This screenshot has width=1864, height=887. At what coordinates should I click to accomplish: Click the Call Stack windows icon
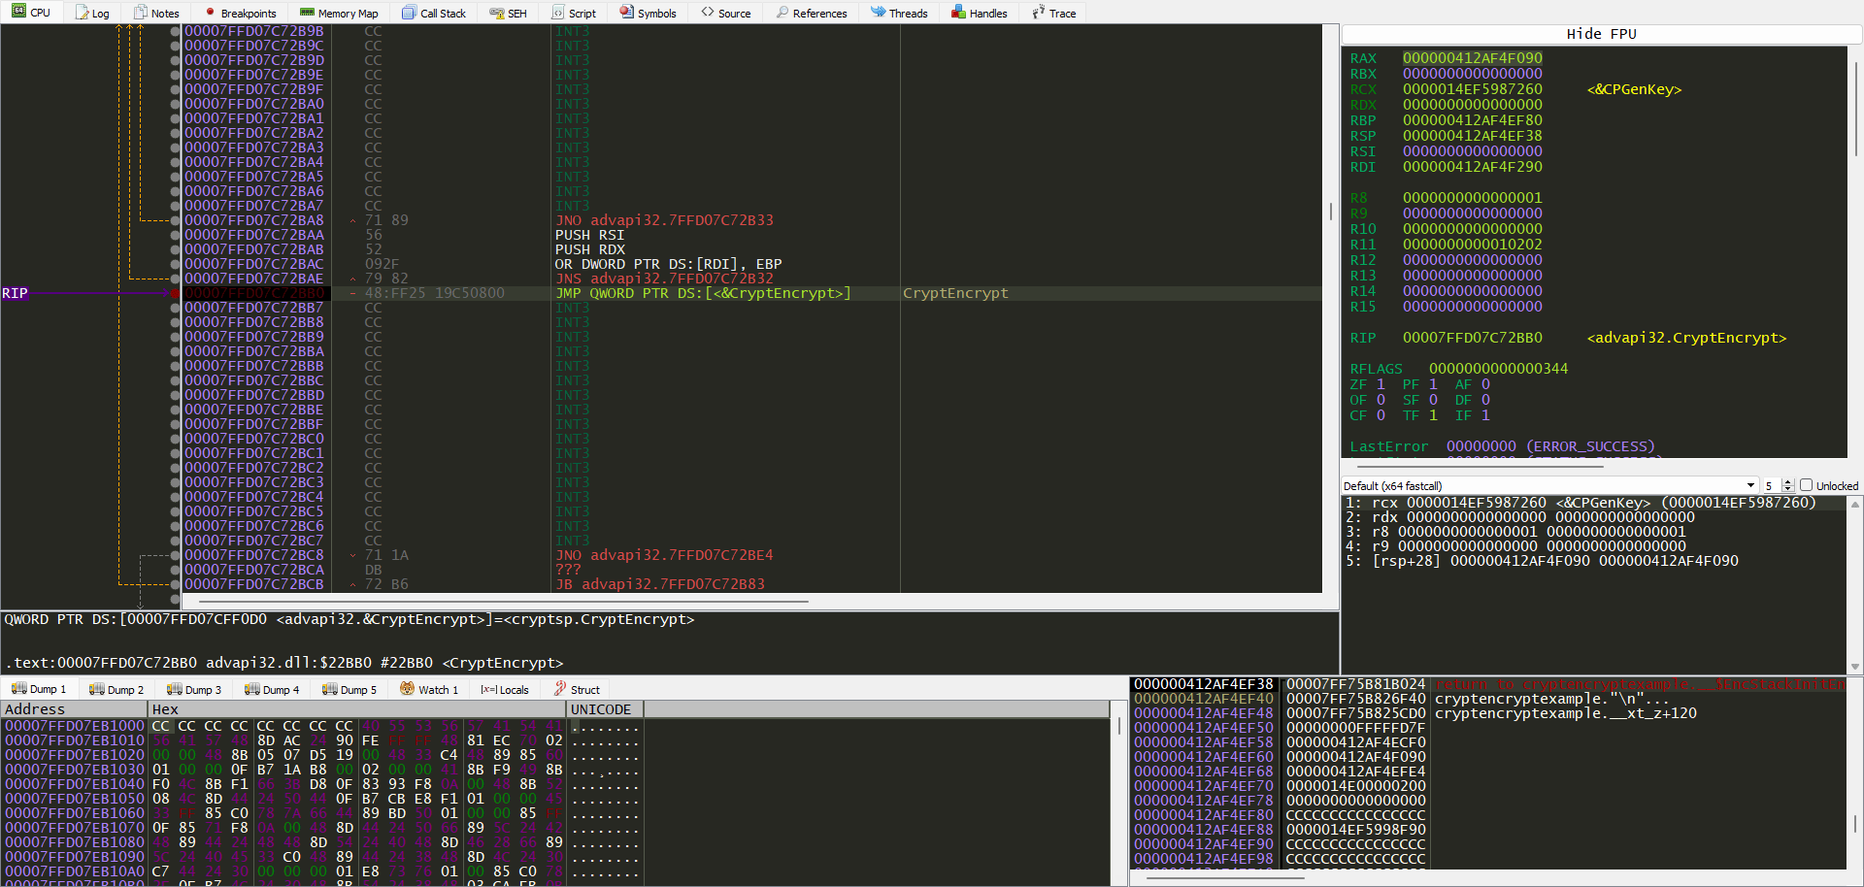tap(409, 13)
